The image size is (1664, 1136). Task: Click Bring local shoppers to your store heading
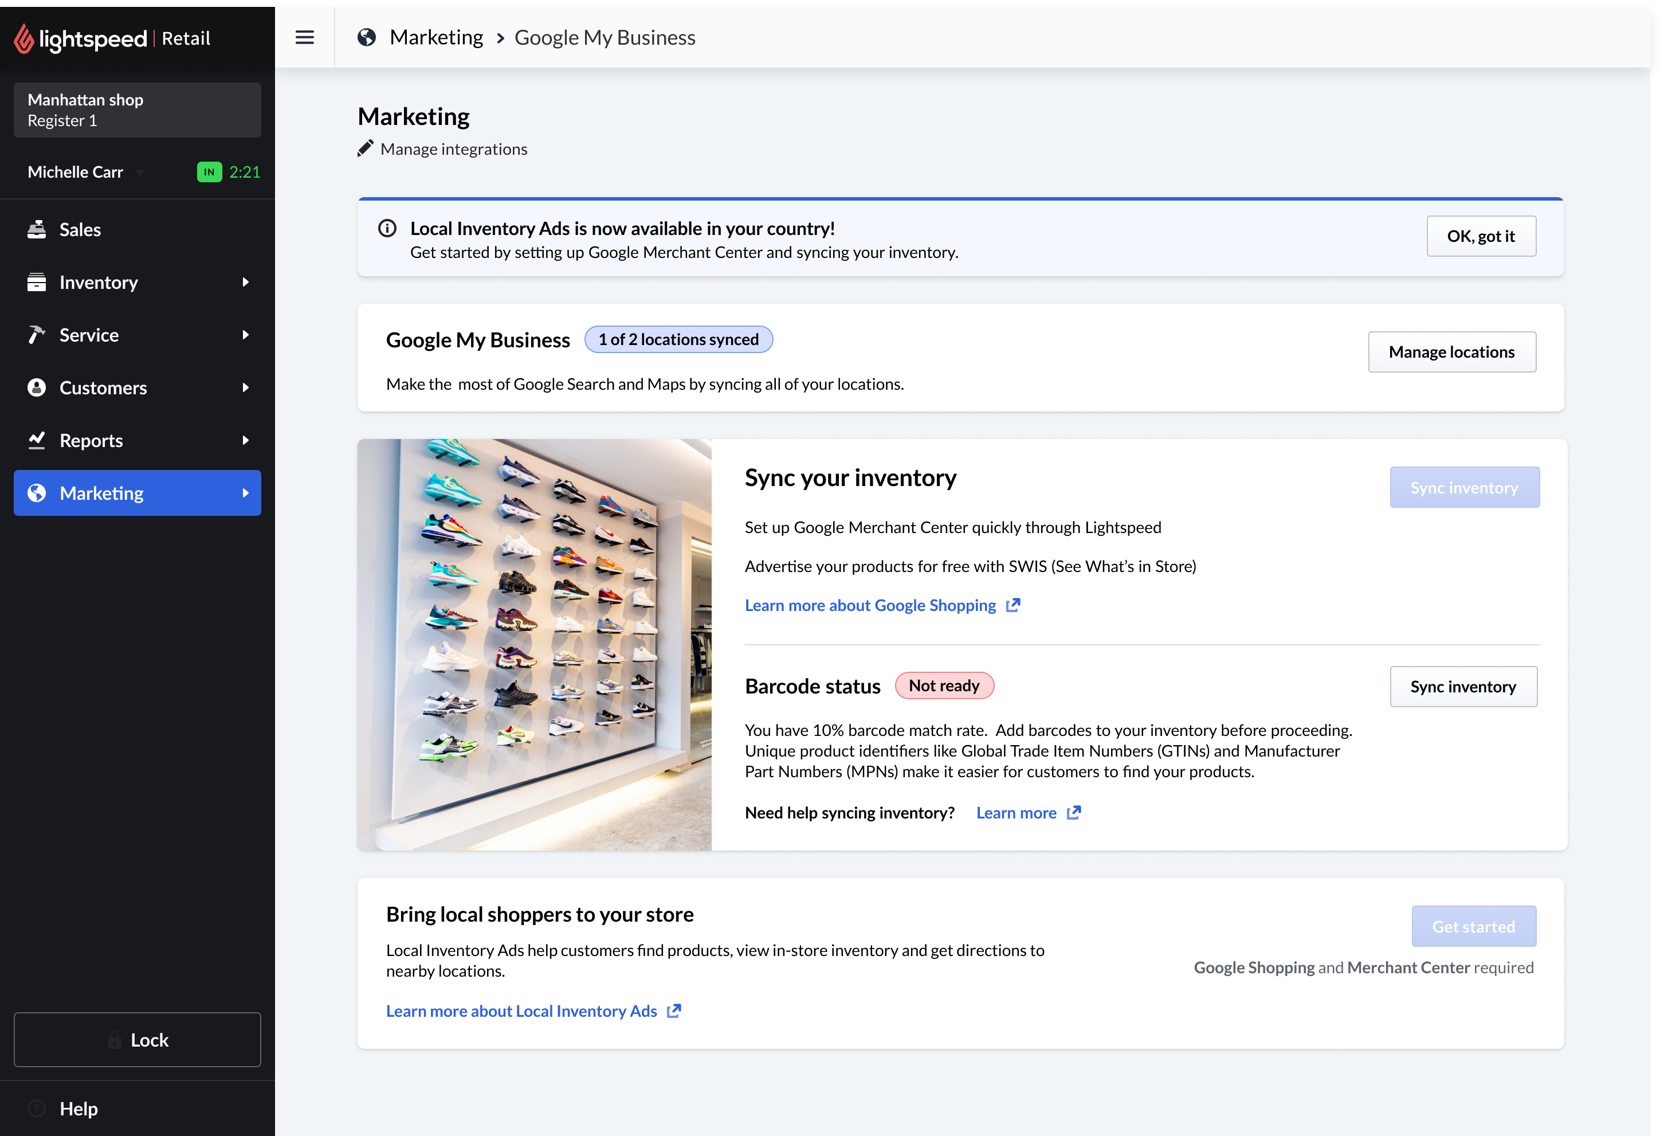coord(540,914)
